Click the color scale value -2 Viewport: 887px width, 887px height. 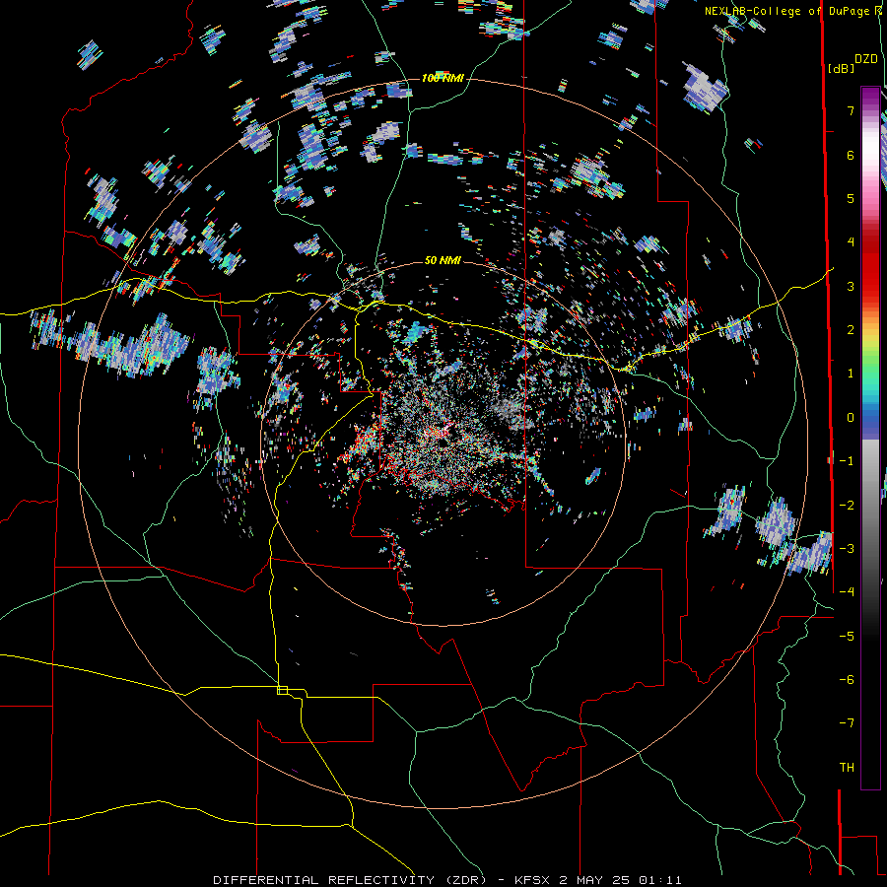click(847, 505)
